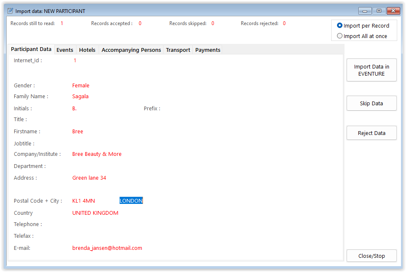
Task: Click the Skip Data button
Action: [371, 103]
